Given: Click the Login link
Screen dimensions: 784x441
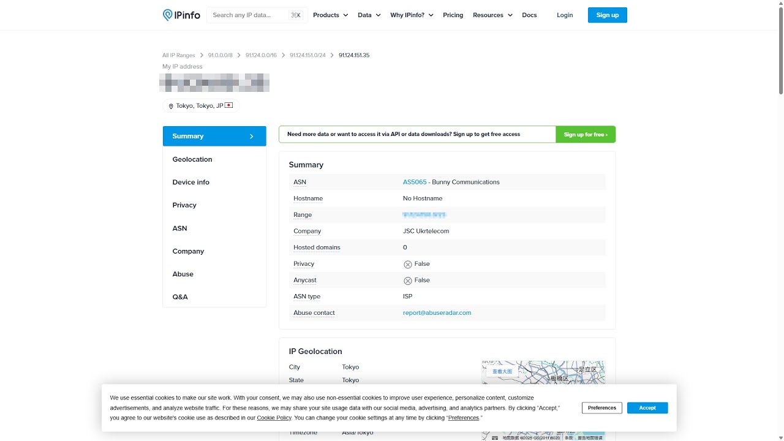Looking at the screenshot, I should 565,15.
